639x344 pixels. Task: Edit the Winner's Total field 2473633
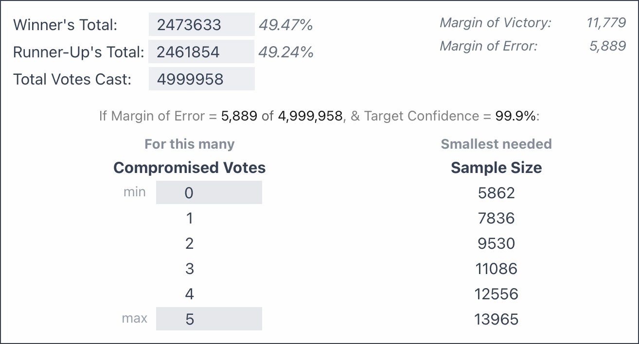pyautogui.click(x=201, y=25)
